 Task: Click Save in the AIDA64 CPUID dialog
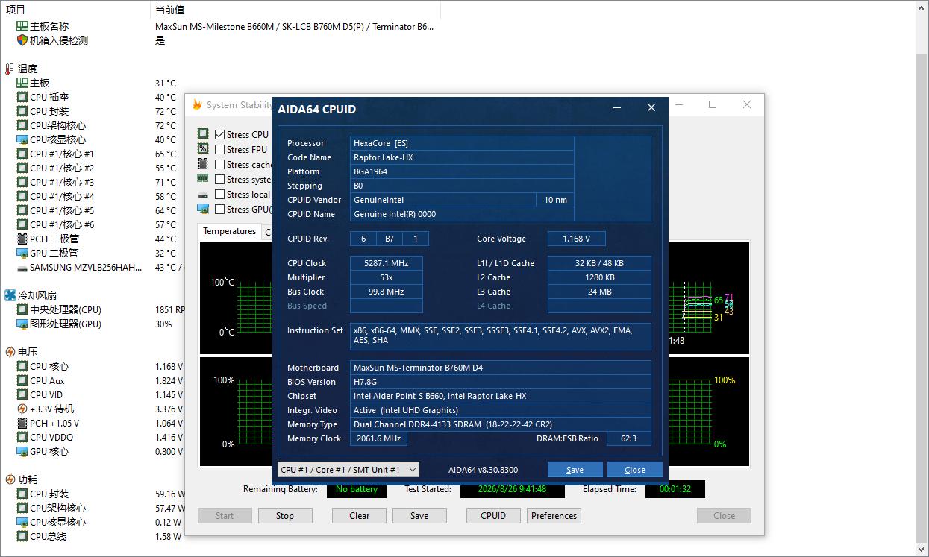click(575, 469)
